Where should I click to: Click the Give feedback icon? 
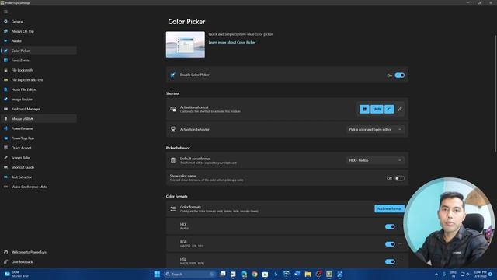point(5,262)
